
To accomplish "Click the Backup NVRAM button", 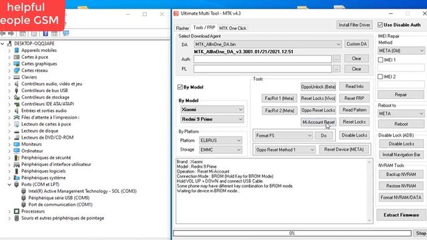I will (401, 175).
